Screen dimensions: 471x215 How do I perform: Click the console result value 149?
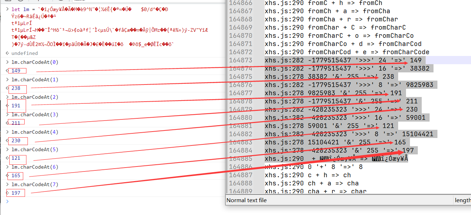click(16, 71)
